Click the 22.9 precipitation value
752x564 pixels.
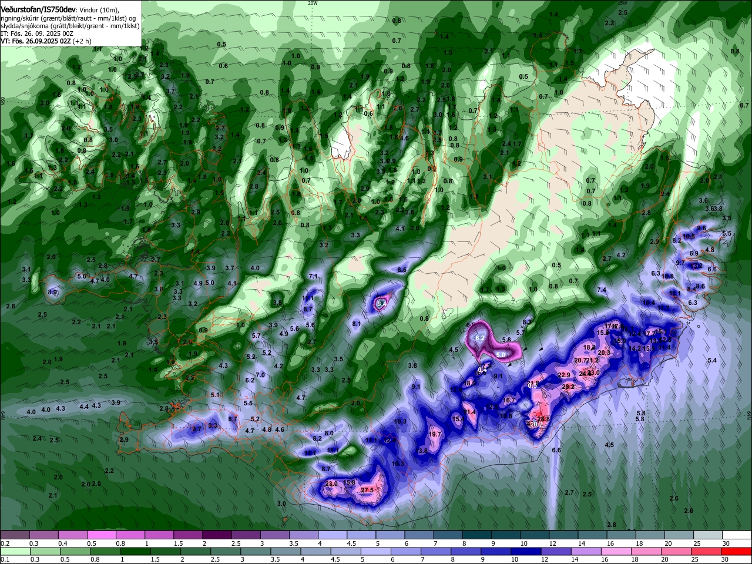coord(564,375)
